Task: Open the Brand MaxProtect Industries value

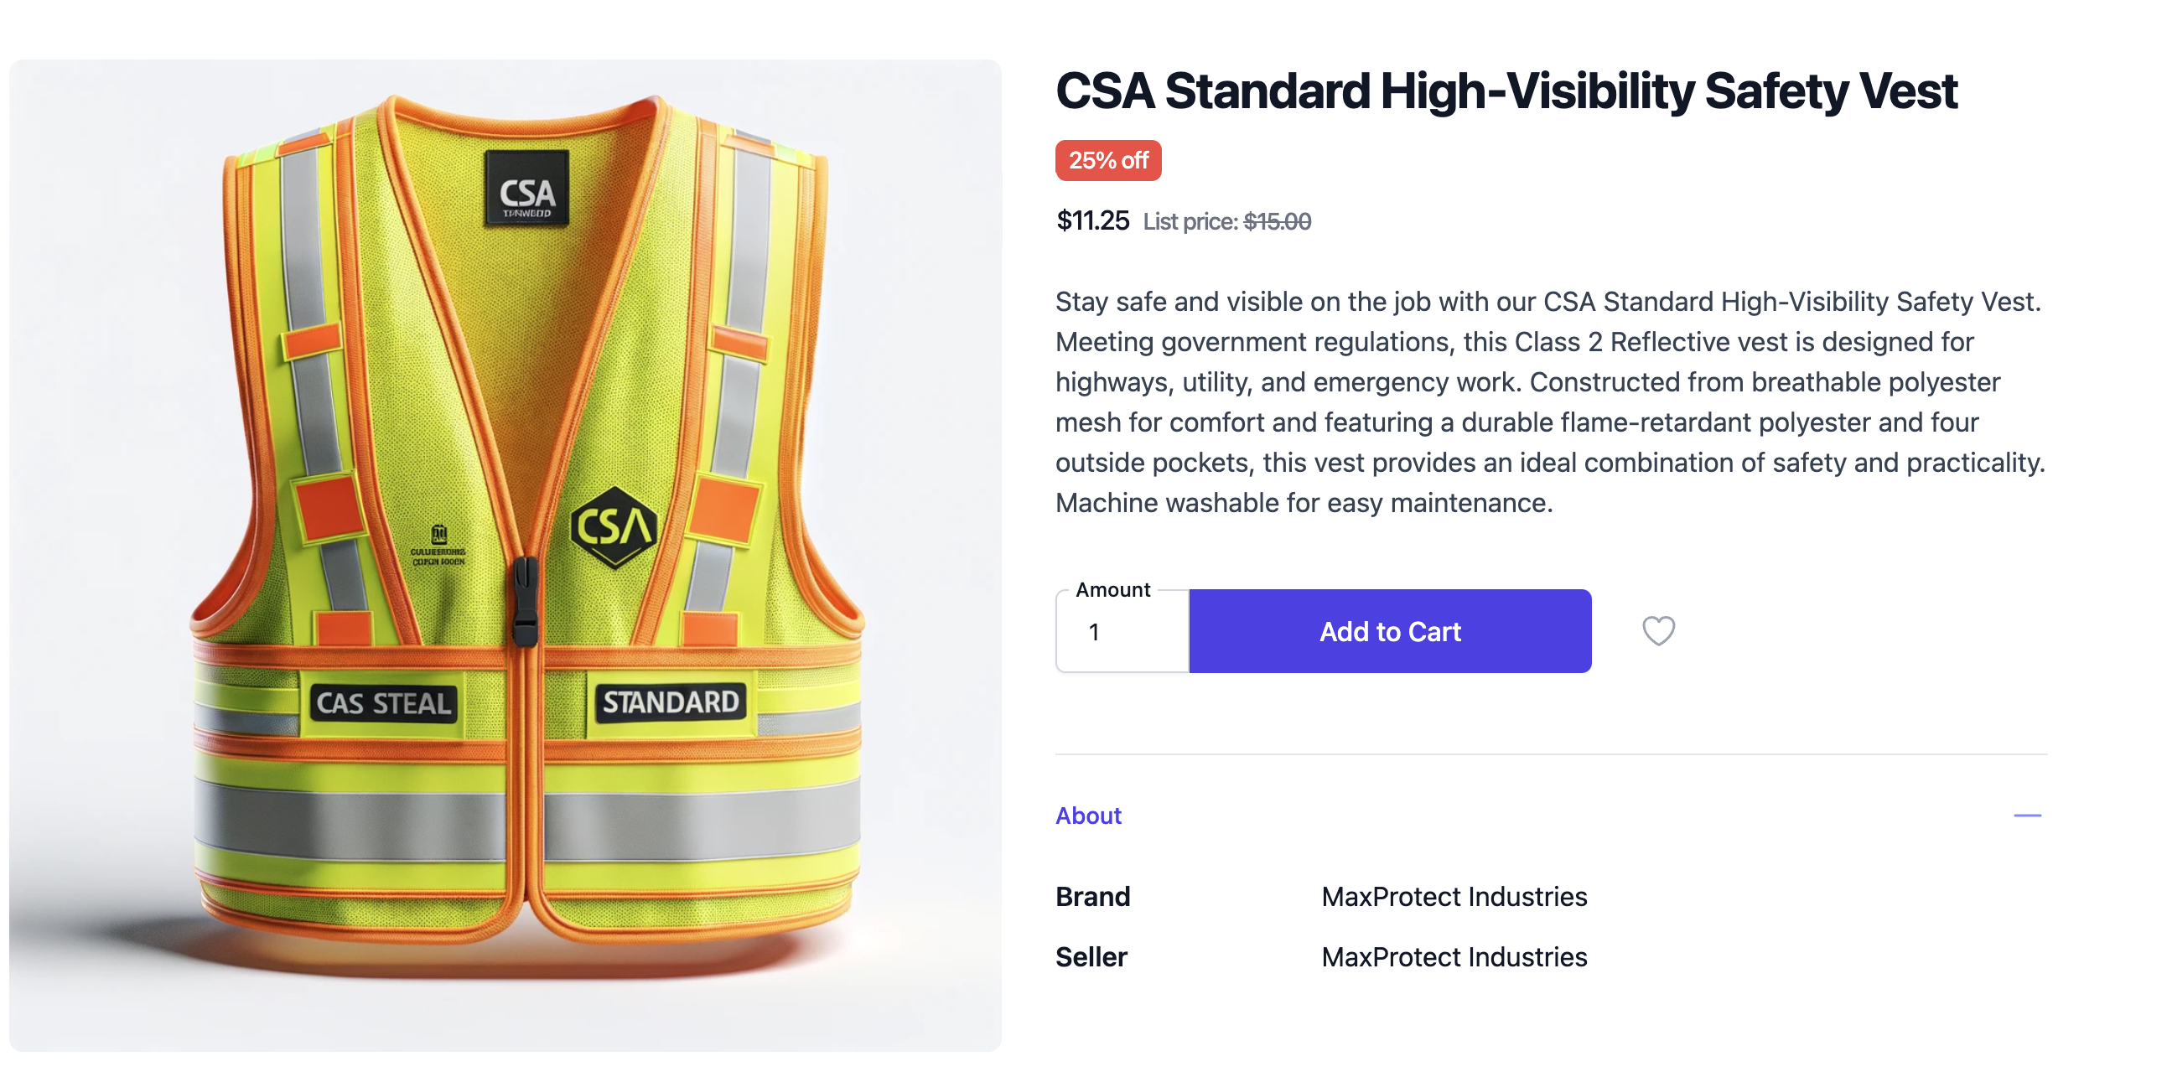Action: (x=1454, y=896)
